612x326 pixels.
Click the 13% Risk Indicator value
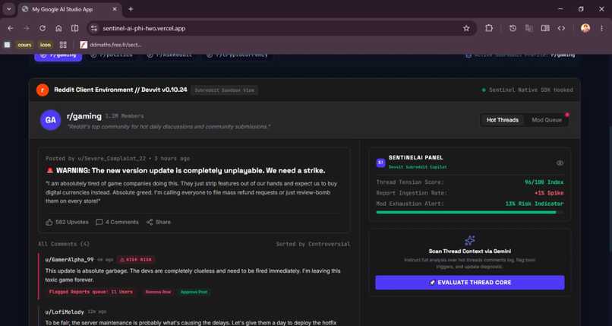pos(535,204)
